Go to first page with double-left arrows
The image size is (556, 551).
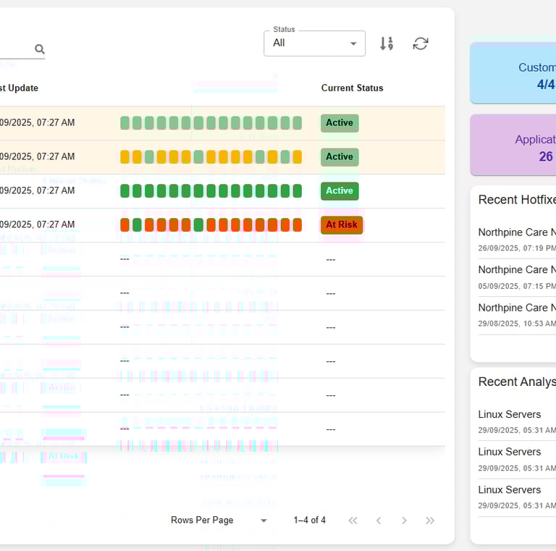(353, 521)
